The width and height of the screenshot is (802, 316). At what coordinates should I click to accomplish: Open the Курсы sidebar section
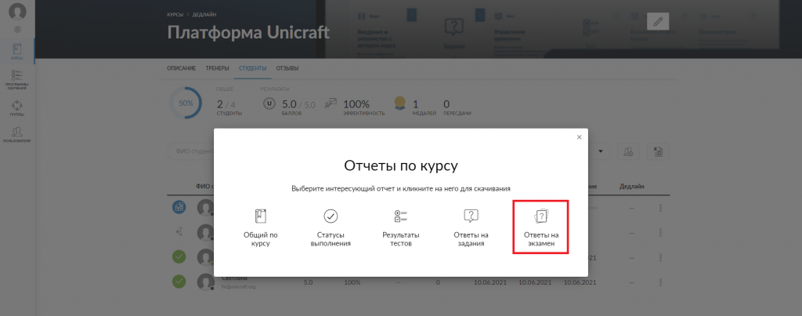point(17,52)
